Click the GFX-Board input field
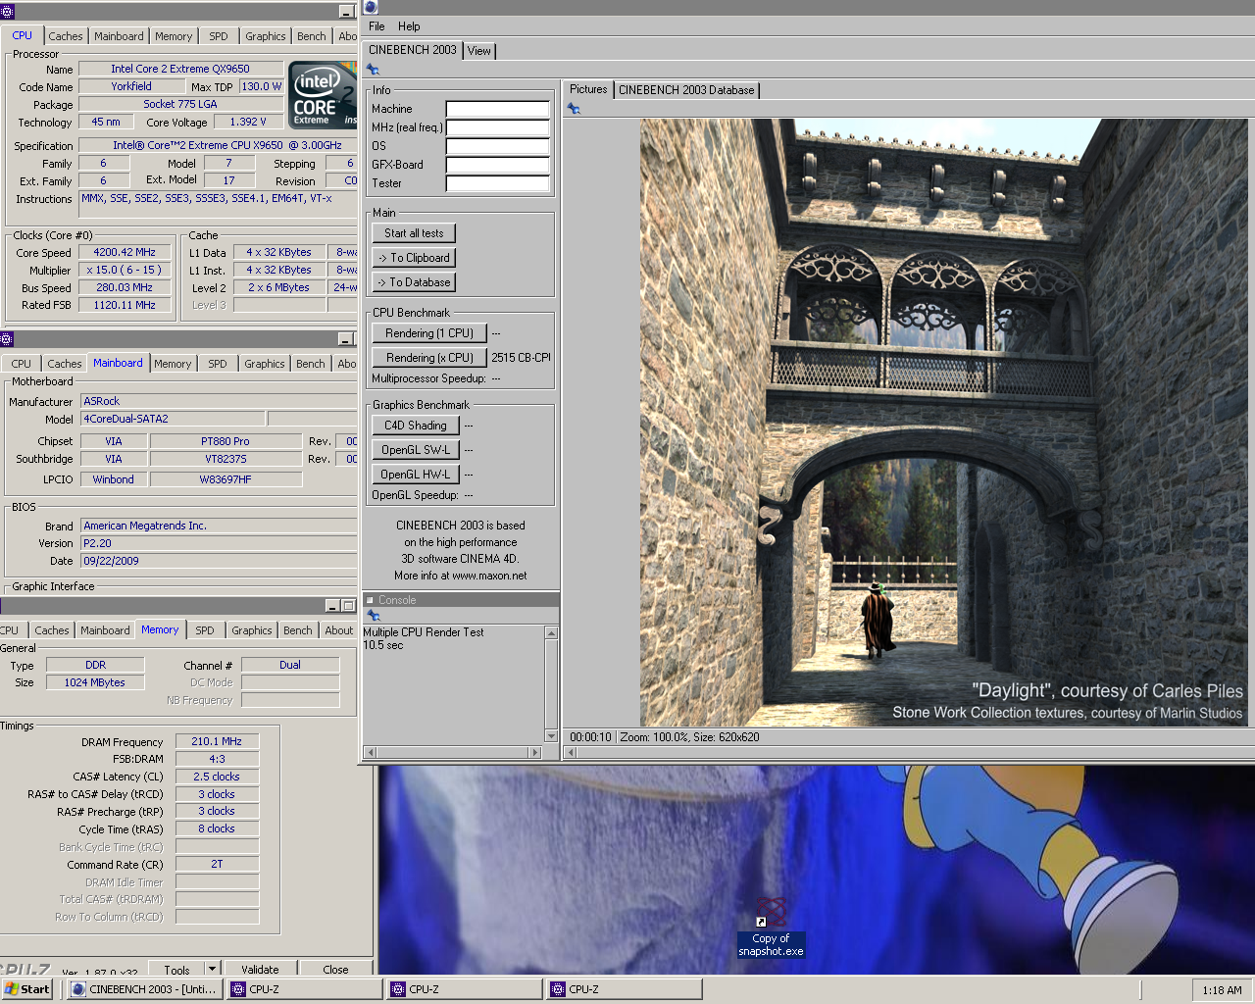The height and width of the screenshot is (1004, 1255). click(498, 165)
